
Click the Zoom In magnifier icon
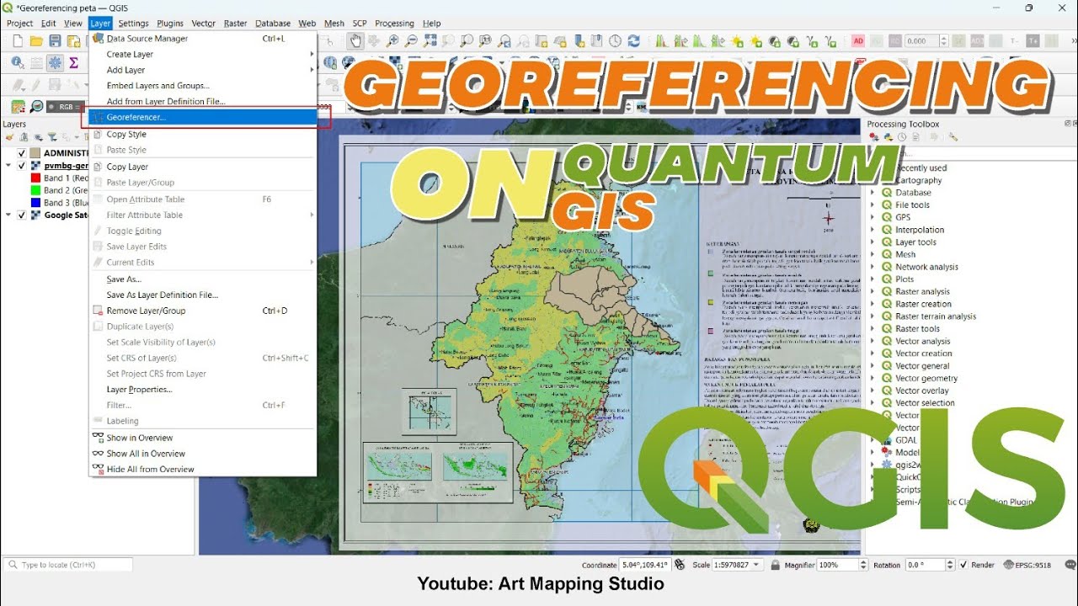pos(392,40)
